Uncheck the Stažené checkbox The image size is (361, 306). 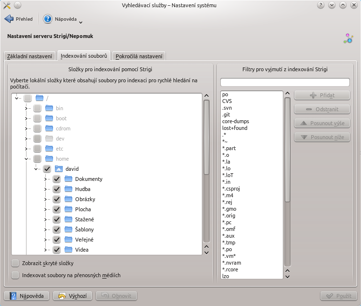pyautogui.click(x=57, y=219)
